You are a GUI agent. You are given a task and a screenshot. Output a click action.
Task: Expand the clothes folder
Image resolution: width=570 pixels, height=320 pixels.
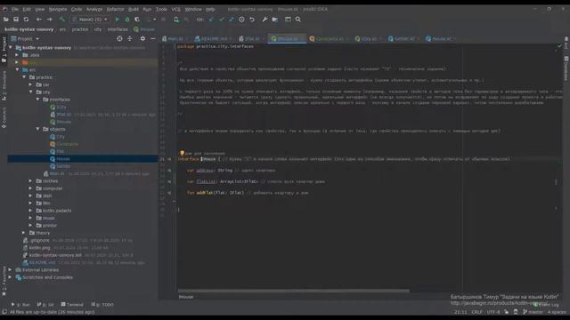[31, 180]
